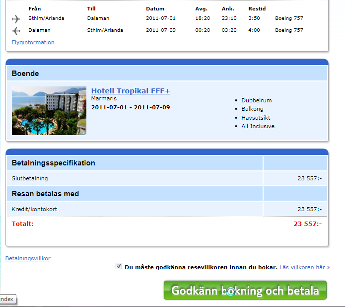Click the return flight airplane icon
The image size is (345, 307).
(16, 31)
